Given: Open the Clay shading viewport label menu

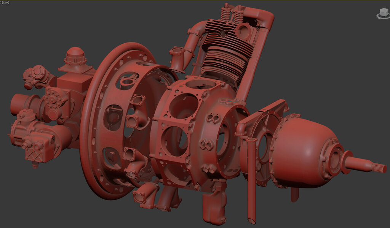Looking at the screenshot, I should click(6, 3).
